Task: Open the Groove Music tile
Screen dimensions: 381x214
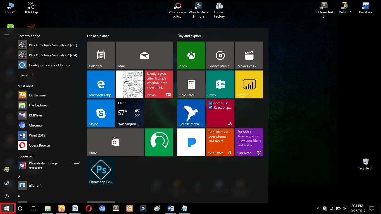Action: pos(220,55)
